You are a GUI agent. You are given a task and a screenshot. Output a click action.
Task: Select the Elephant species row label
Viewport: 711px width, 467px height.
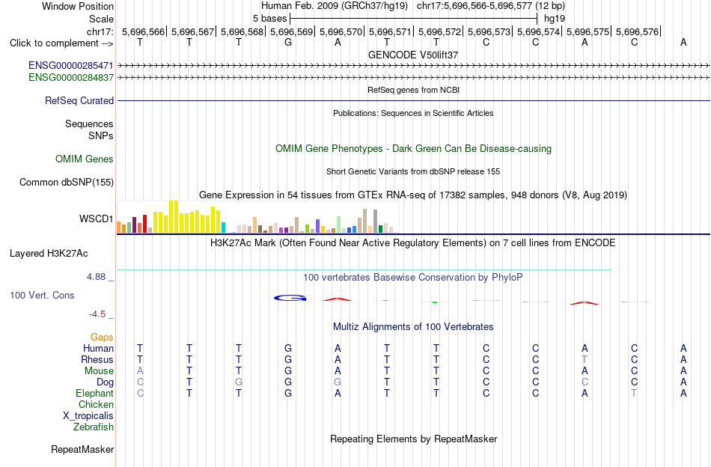point(95,393)
